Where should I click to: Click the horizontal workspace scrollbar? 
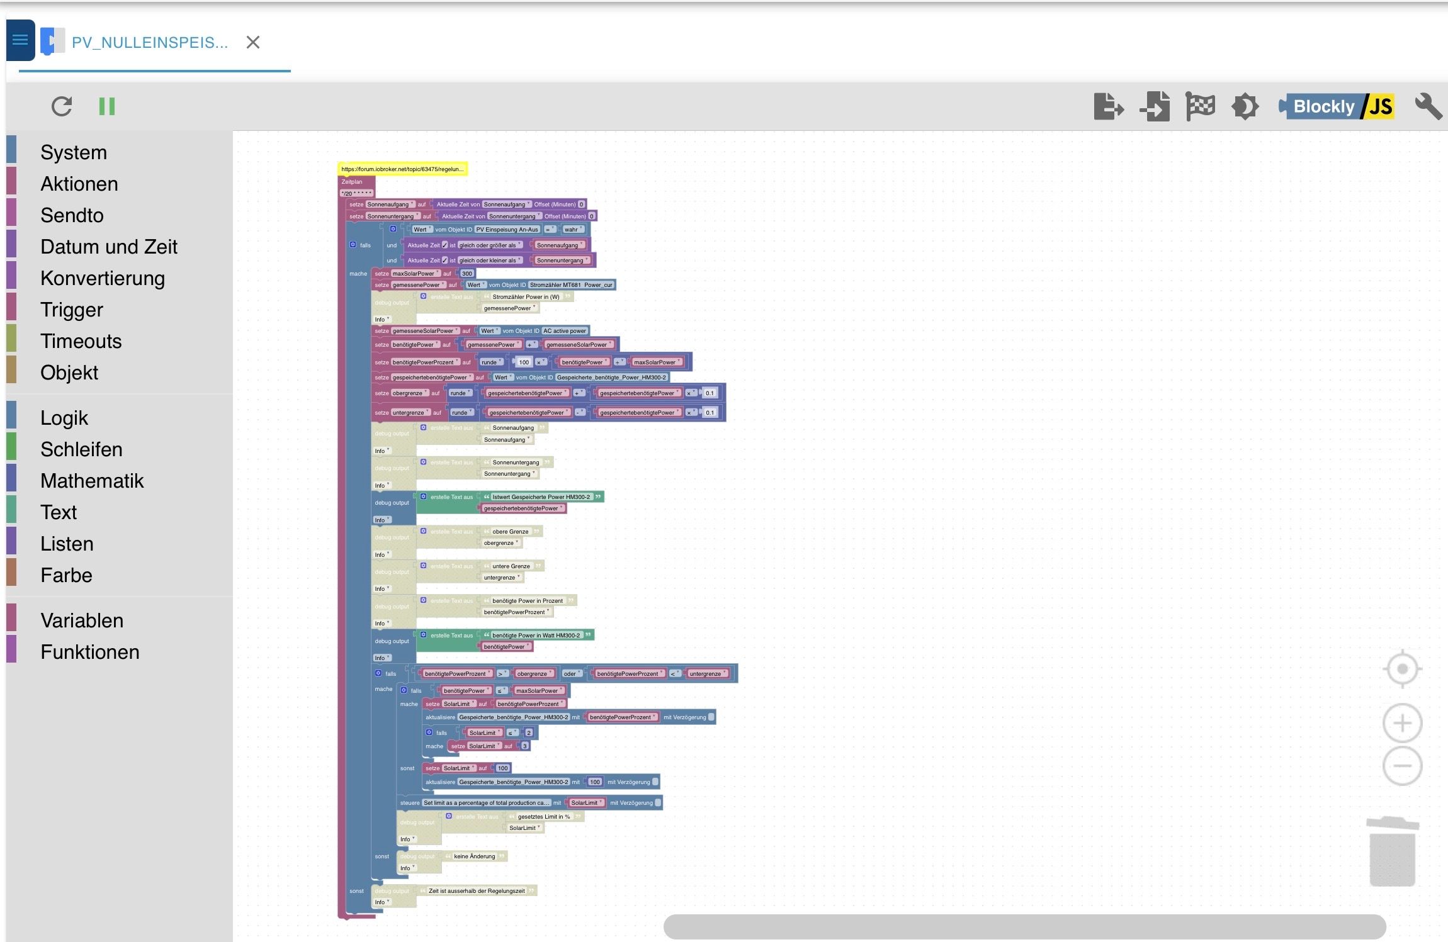(1024, 926)
